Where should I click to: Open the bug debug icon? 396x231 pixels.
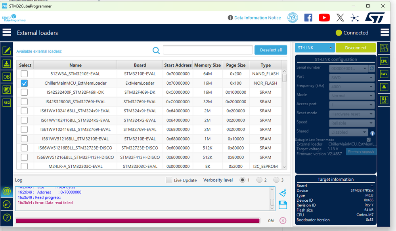coord(384,87)
